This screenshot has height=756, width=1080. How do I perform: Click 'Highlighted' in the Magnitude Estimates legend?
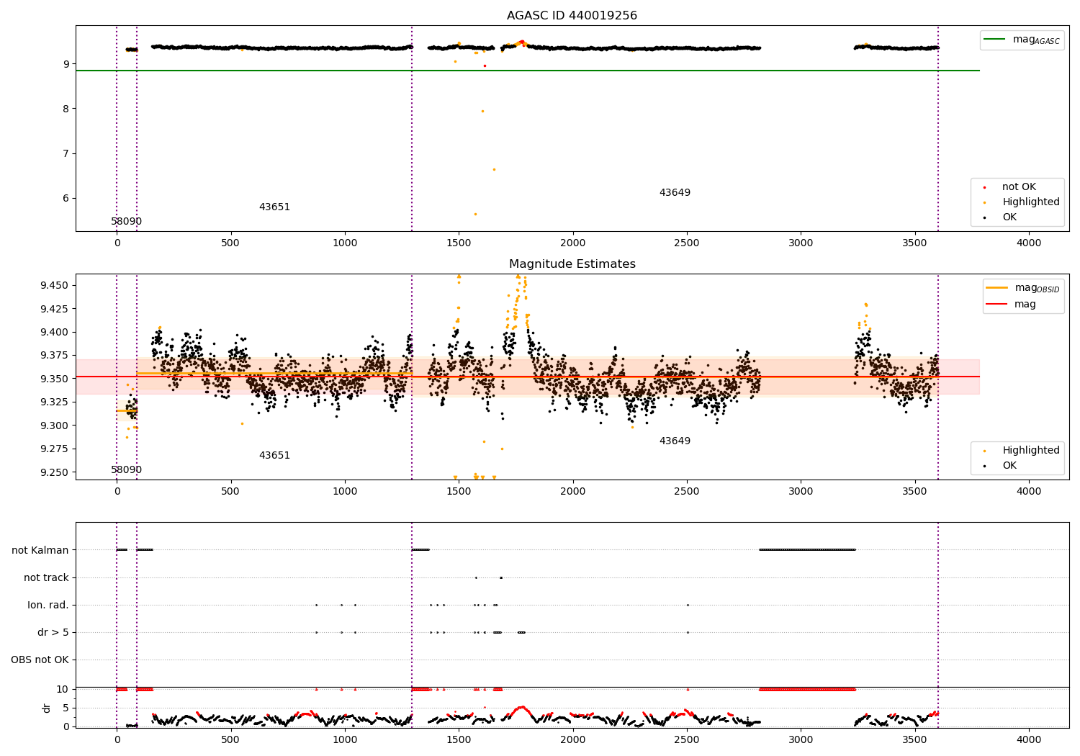coord(1030,451)
